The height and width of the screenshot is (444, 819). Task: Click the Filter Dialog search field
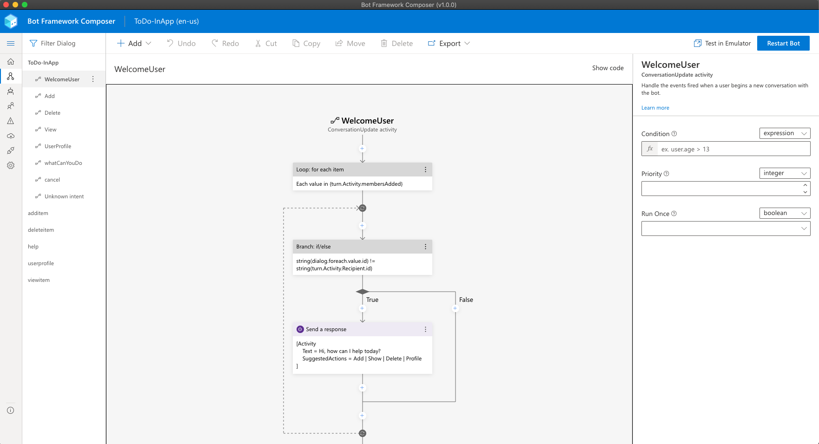pos(64,43)
